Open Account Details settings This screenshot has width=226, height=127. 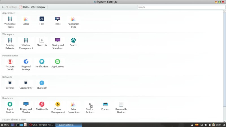(10, 65)
